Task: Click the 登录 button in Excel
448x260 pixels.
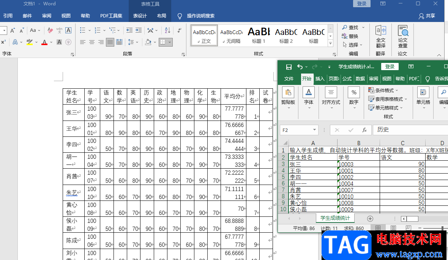Action: click(390, 67)
